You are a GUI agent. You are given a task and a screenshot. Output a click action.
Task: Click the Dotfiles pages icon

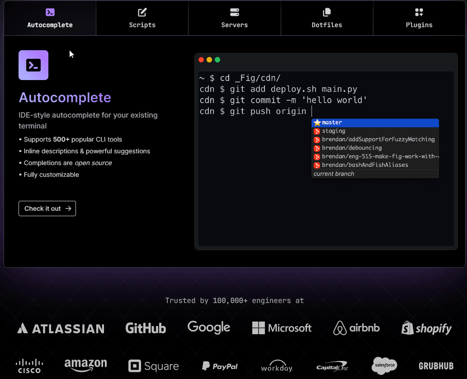(x=326, y=12)
